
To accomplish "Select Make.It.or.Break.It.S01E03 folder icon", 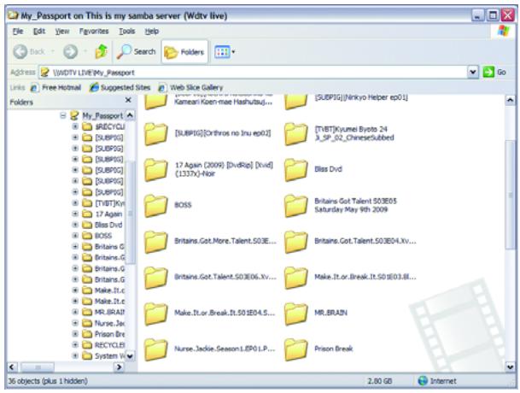I will 295,277.
